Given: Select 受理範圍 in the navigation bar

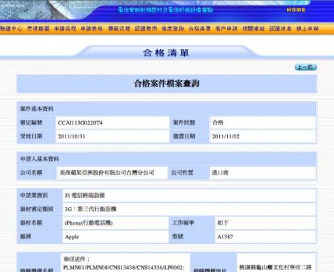Looking at the screenshot, I should click(x=38, y=28).
